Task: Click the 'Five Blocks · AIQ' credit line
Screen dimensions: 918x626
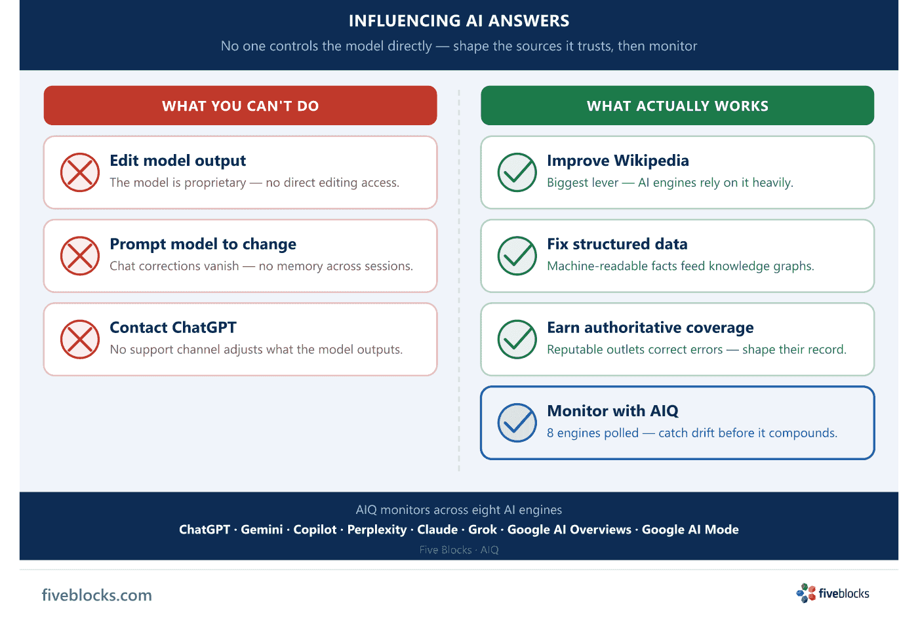Action: 459,550
